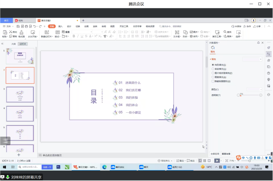The height and width of the screenshot is (181, 273).
Task: Select the Gradient fill (渐变填充) radio button
Action: pos(213,69)
